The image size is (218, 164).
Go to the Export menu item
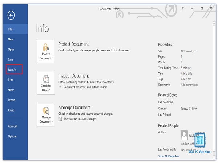click(12, 100)
